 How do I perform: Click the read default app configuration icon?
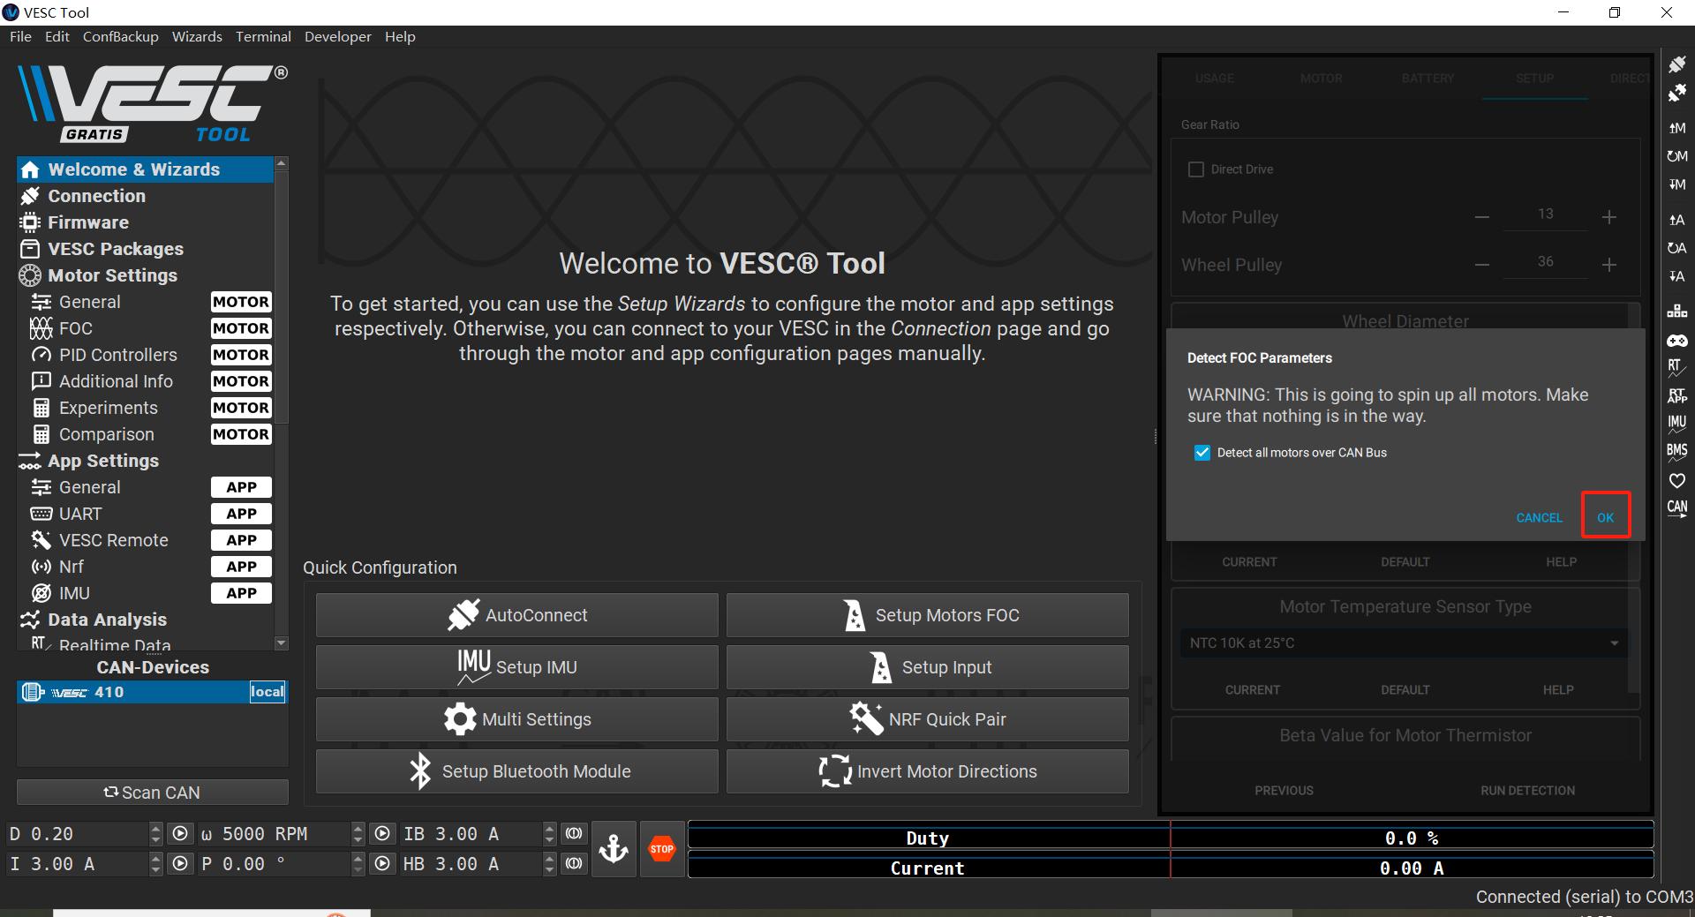[1676, 248]
